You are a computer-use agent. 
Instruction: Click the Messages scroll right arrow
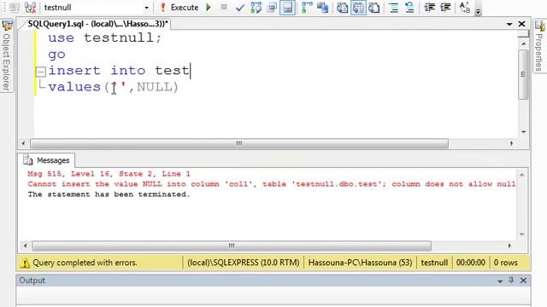pyautogui.click(x=509, y=246)
